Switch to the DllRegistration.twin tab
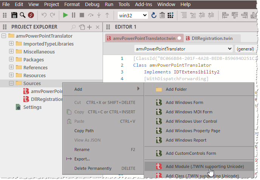Image resolution: width=260 pixels, height=180 pixels. pyautogui.click(x=212, y=38)
